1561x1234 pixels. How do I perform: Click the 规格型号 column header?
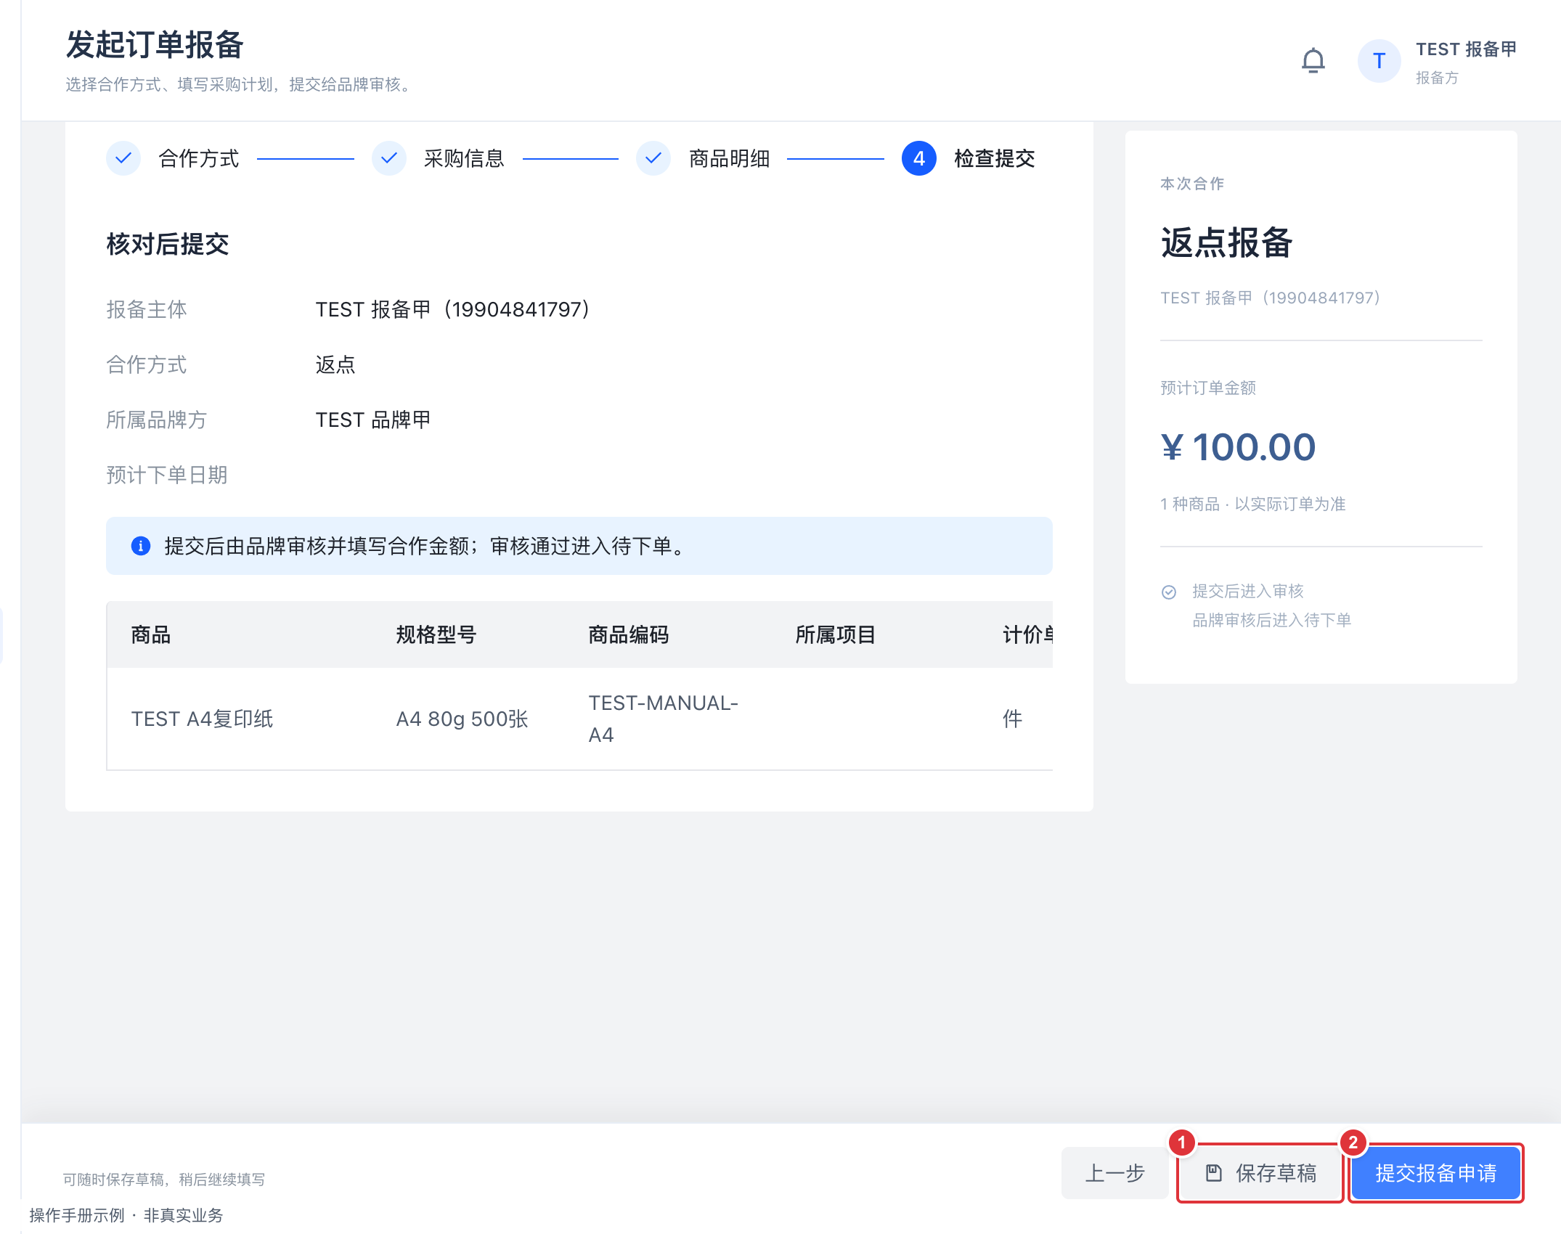[x=436, y=635]
